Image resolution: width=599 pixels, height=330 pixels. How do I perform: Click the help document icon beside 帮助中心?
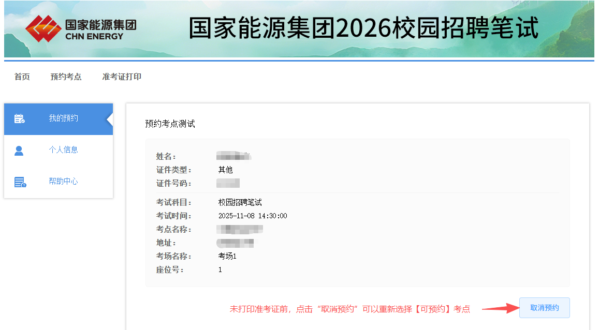click(20, 182)
